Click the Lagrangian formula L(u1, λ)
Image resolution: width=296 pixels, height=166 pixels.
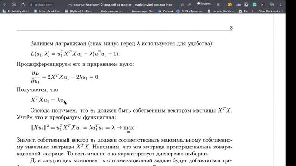coord(75,54)
